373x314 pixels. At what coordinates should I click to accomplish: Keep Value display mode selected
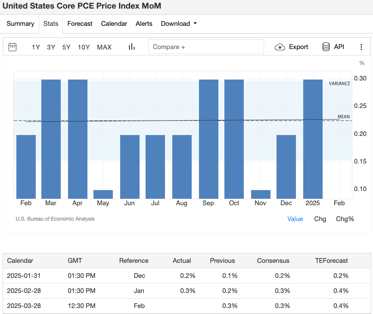(295, 219)
